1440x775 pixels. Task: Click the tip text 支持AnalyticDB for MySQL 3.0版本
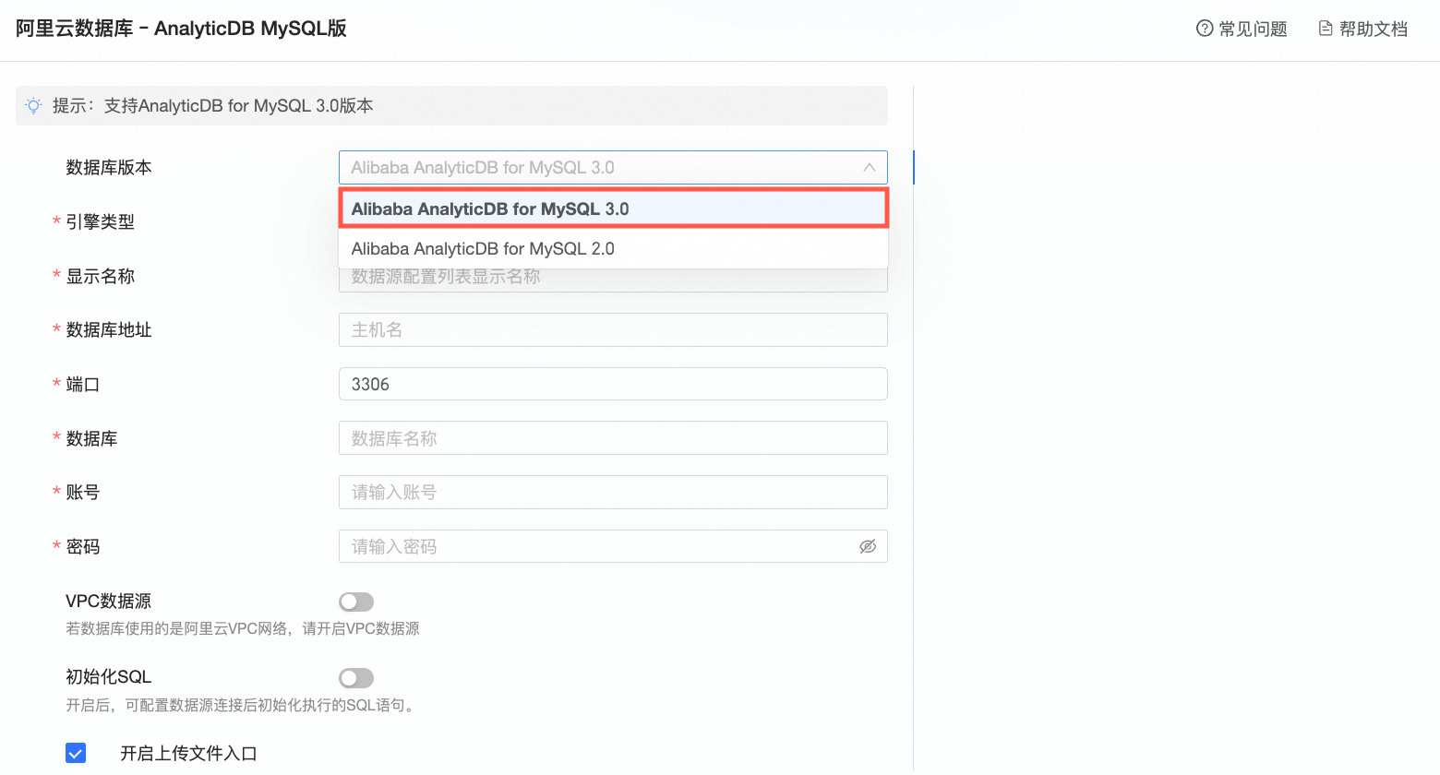coord(239,106)
